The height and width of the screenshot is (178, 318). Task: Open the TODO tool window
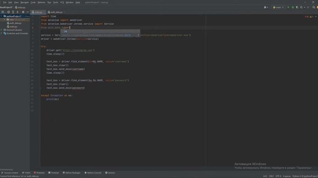(x=26, y=173)
